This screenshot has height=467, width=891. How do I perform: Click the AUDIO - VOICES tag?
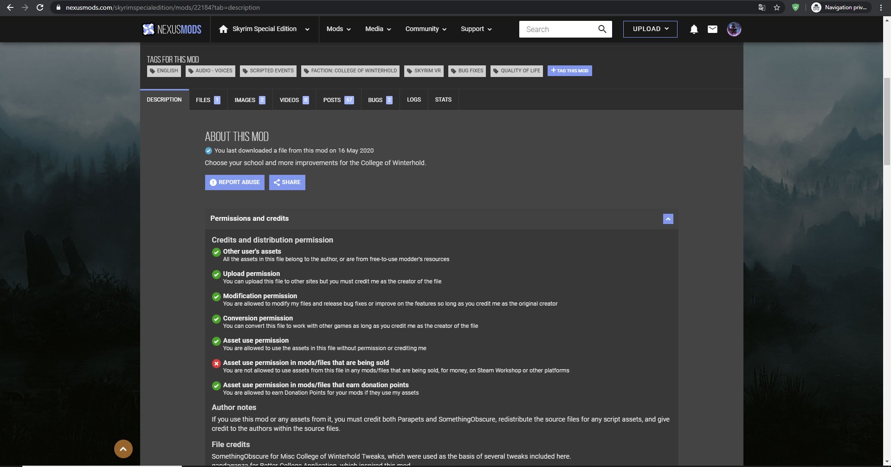coord(210,70)
